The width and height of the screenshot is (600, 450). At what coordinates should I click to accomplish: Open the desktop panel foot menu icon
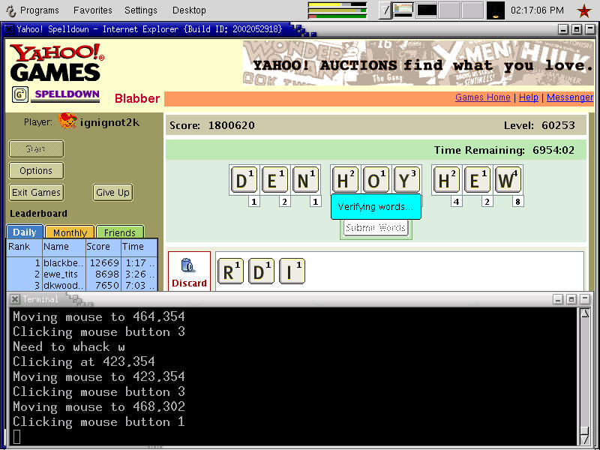point(11,10)
